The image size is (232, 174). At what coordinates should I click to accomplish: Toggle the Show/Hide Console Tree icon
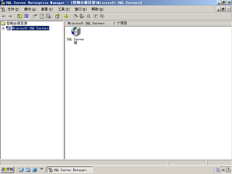pyautogui.click(x=26, y=16)
